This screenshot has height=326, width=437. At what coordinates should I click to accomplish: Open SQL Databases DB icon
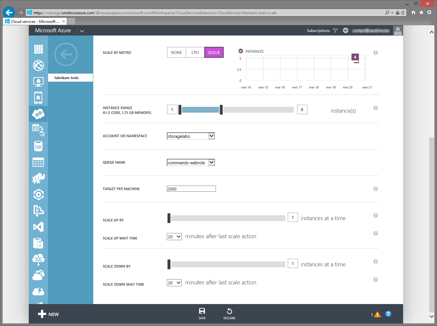tap(38, 146)
